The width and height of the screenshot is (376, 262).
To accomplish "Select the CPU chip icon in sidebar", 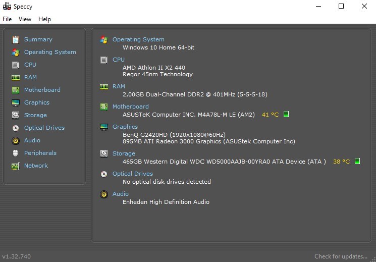I will click(x=15, y=65).
